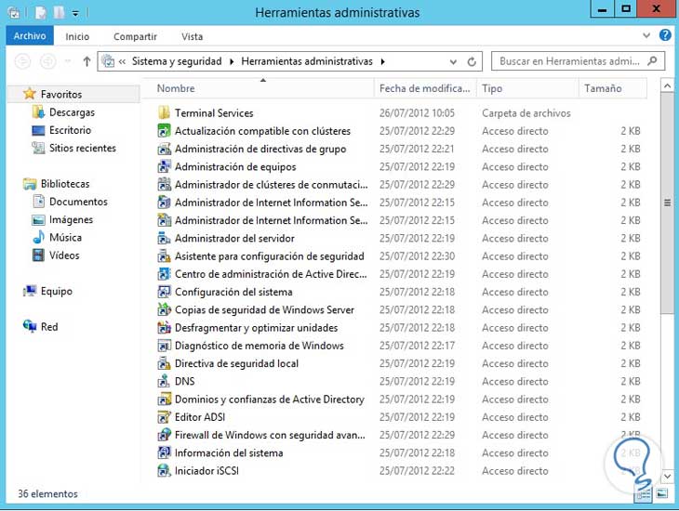
Task: Click the Información del sistema icon
Action: 164,453
